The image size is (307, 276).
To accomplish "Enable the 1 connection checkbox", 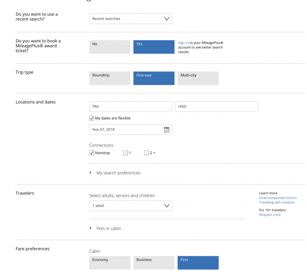I will [x=125, y=153].
